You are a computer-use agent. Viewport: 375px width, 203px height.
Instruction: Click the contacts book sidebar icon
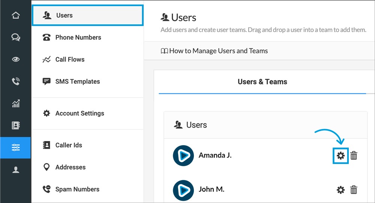pos(15,125)
